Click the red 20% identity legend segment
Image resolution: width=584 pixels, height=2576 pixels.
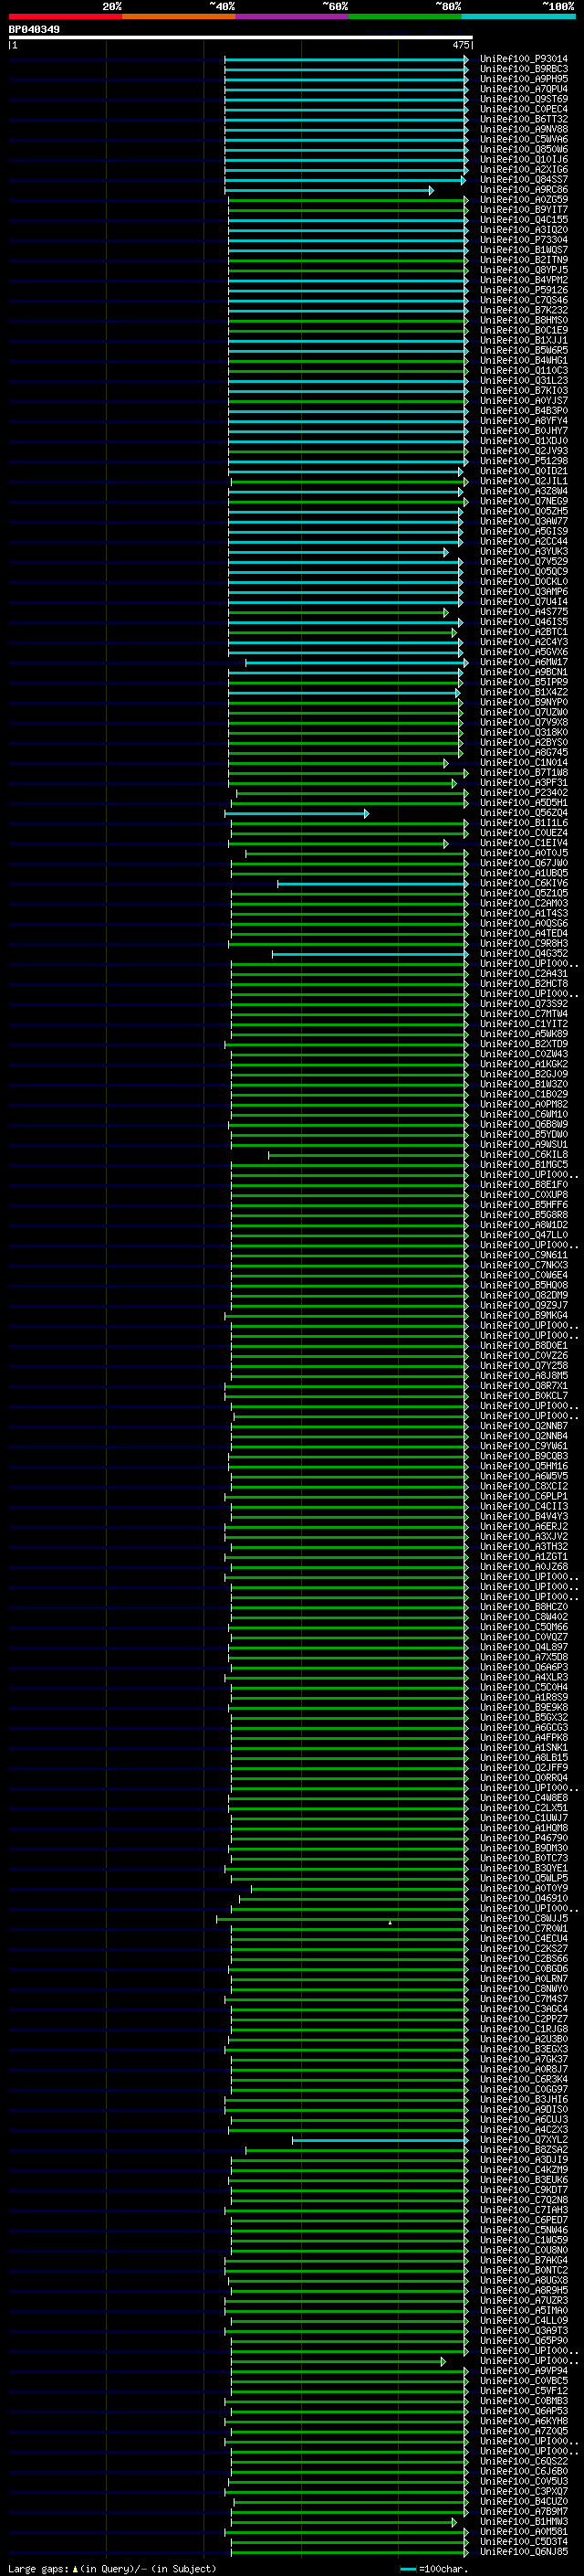[65, 16]
